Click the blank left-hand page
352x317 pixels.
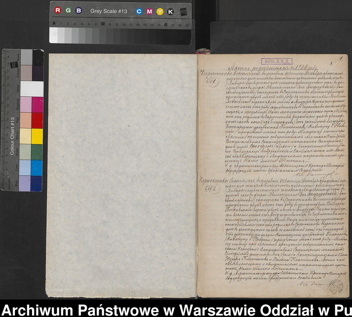[121, 175]
